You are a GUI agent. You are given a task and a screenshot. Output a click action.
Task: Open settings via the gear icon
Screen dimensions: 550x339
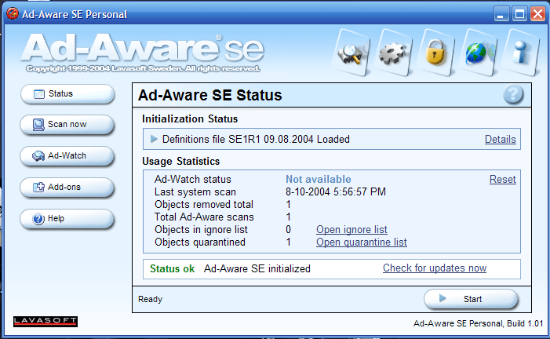point(394,53)
